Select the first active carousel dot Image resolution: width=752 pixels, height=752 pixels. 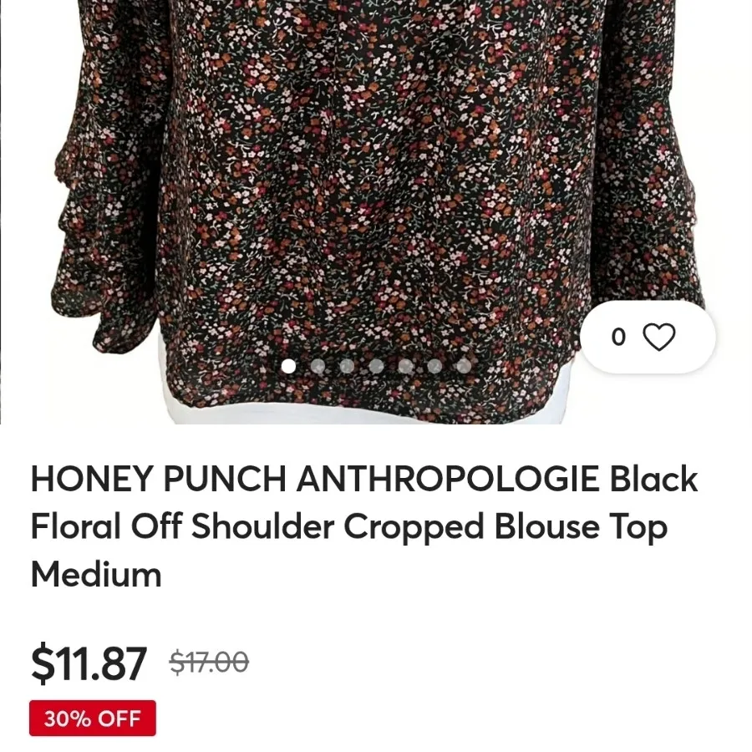pyautogui.click(x=288, y=366)
